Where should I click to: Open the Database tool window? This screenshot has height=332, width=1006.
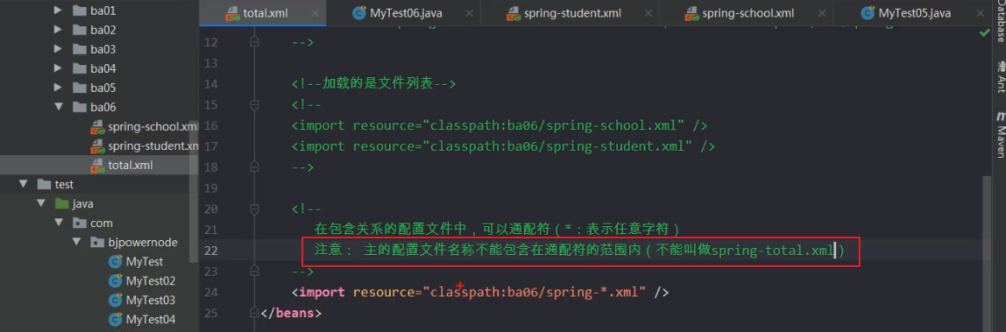tap(1000, 21)
